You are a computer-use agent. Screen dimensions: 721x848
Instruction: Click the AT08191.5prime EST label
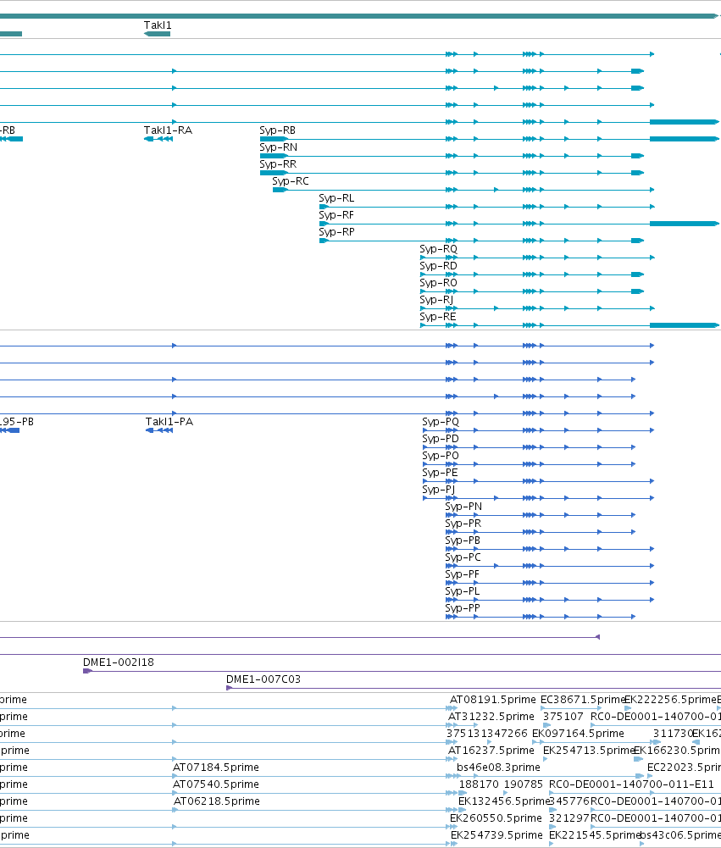point(493,699)
